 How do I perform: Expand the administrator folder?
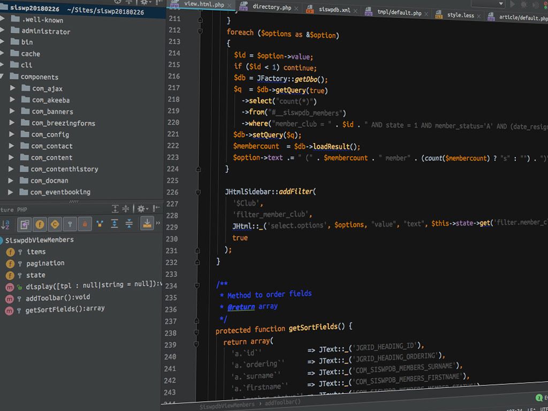point(3,31)
